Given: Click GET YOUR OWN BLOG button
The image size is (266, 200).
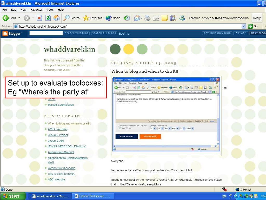Looking at the screenshot, I should [217, 33].
